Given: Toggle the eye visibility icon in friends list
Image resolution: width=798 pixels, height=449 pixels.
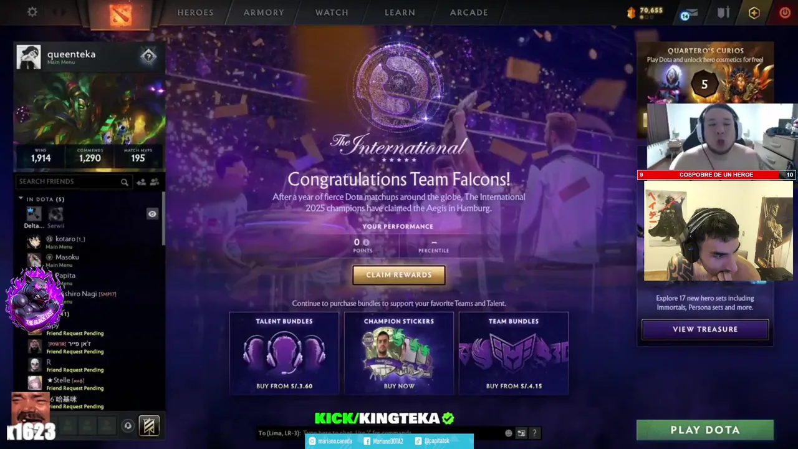Looking at the screenshot, I should 152,214.
